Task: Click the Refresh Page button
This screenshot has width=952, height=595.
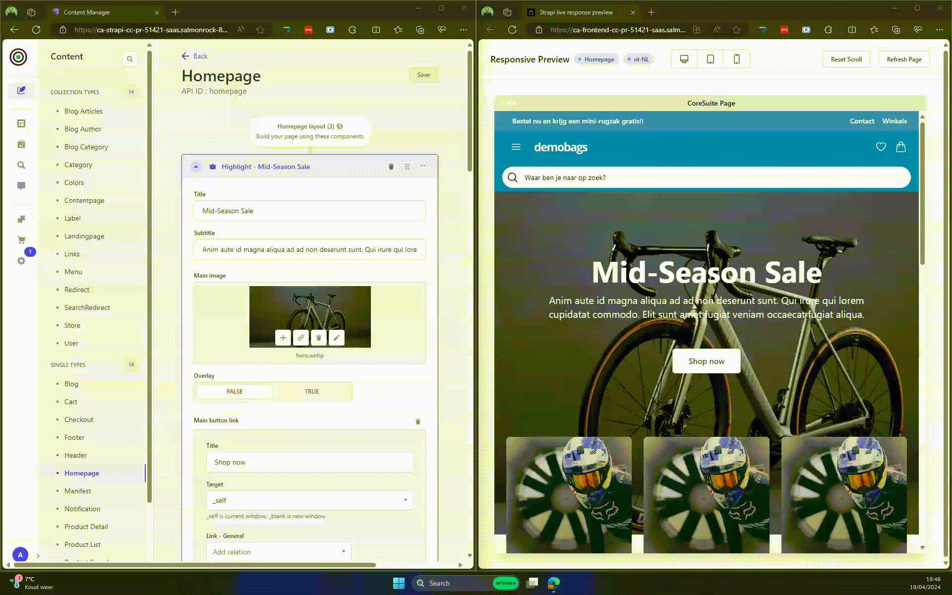Action: coord(903,59)
